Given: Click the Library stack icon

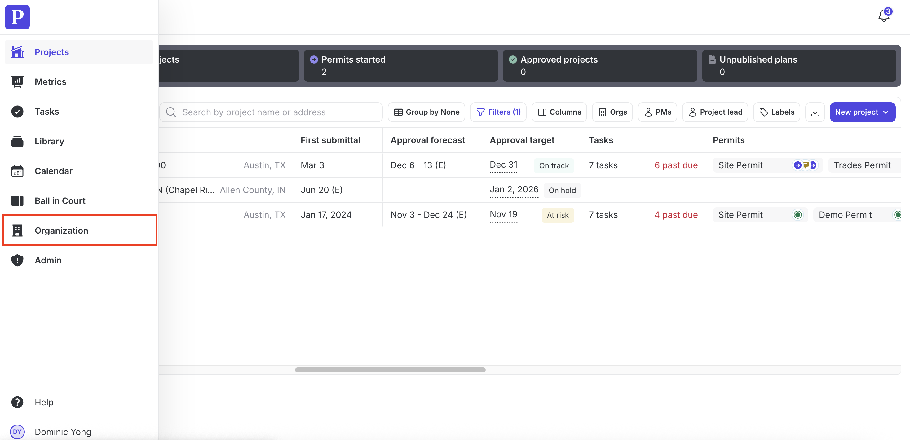Looking at the screenshot, I should coord(17,141).
